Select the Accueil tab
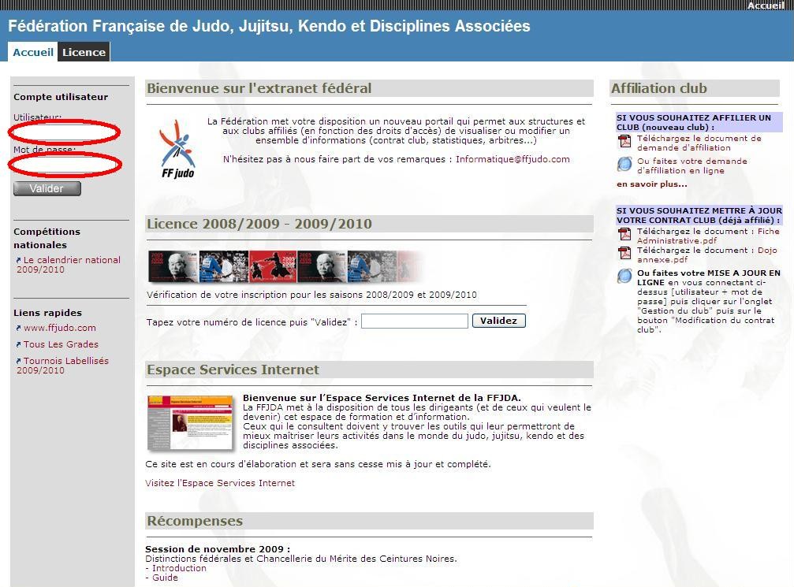This screenshot has height=587, width=794. [33, 52]
